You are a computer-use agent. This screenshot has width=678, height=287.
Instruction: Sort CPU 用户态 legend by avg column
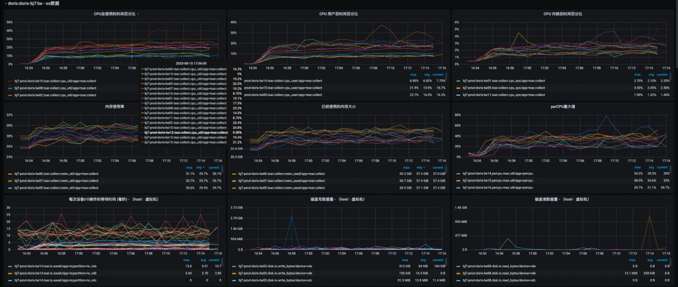[x=427, y=74]
